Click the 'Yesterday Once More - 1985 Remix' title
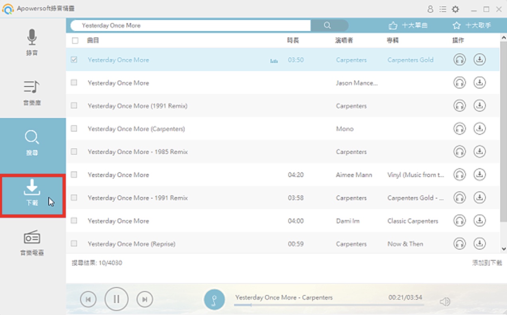This screenshot has width=507, height=315. (138, 152)
